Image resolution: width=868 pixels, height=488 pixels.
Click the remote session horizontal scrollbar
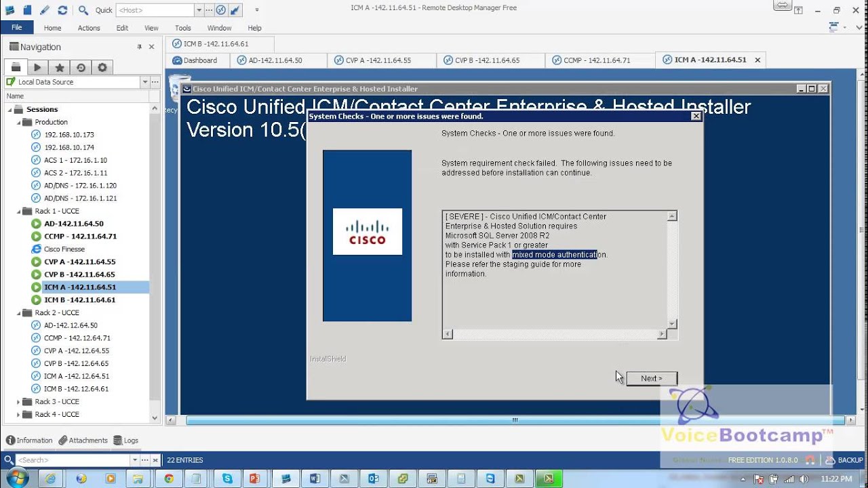[515, 420]
